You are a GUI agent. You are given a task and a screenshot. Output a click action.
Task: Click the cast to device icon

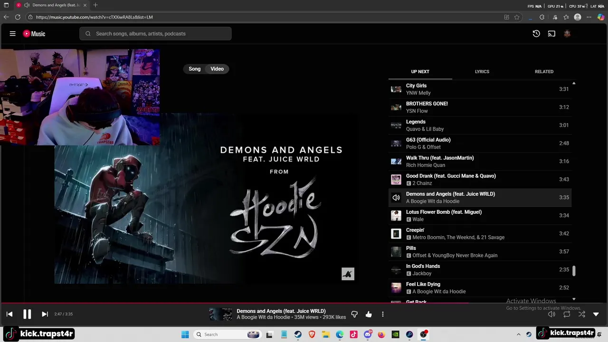[551, 34]
